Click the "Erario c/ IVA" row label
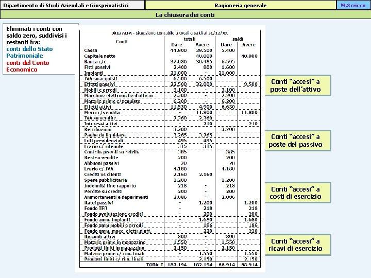This screenshot has height=278, width=371. [x=98, y=169]
